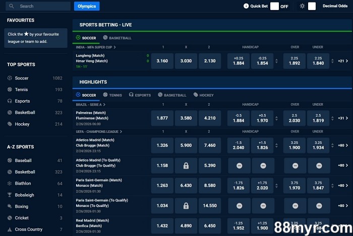The height and width of the screenshot is (236, 353).
Task: Open Decimal Odds format selector
Action: [335, 6]
